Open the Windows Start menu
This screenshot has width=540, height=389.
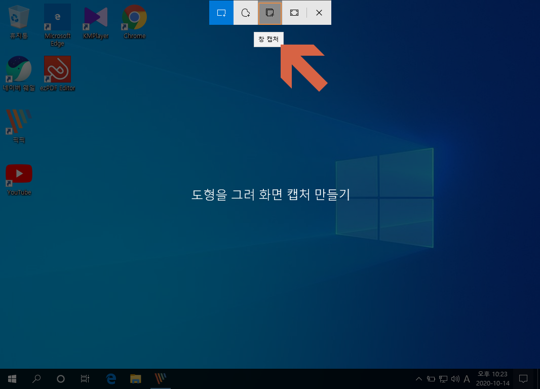(x=12, y=379)
